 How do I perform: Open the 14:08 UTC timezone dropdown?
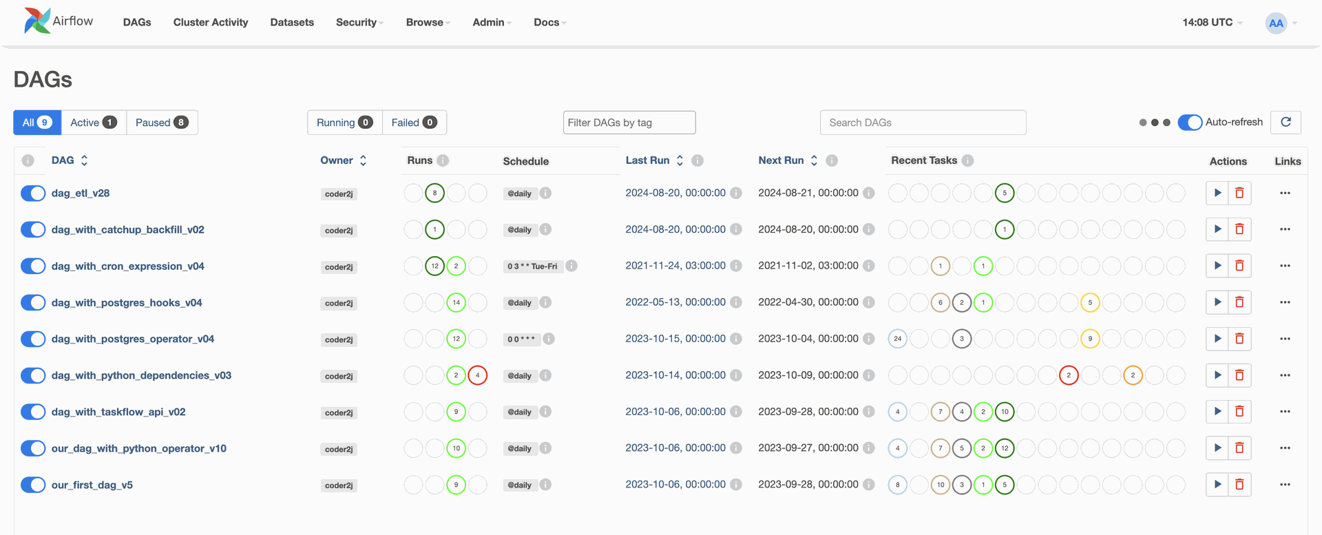[1213, 22]
